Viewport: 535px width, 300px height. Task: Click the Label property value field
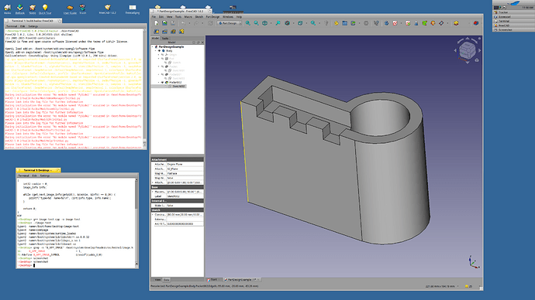click(x=185, y=196)
